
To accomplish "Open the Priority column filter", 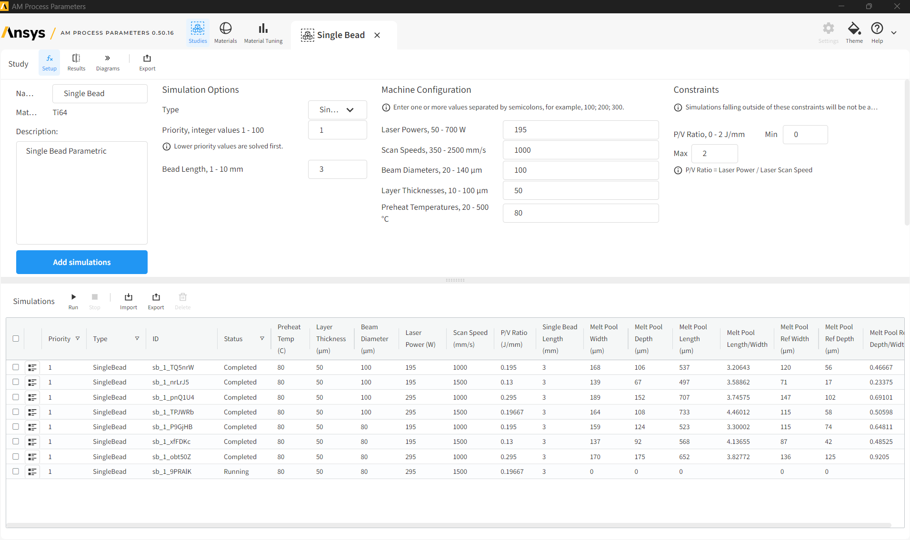I will click(x=78, y=339).
